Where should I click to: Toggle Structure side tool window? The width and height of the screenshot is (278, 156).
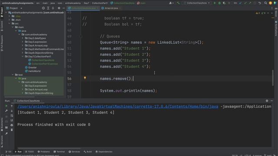pos(2,141)
